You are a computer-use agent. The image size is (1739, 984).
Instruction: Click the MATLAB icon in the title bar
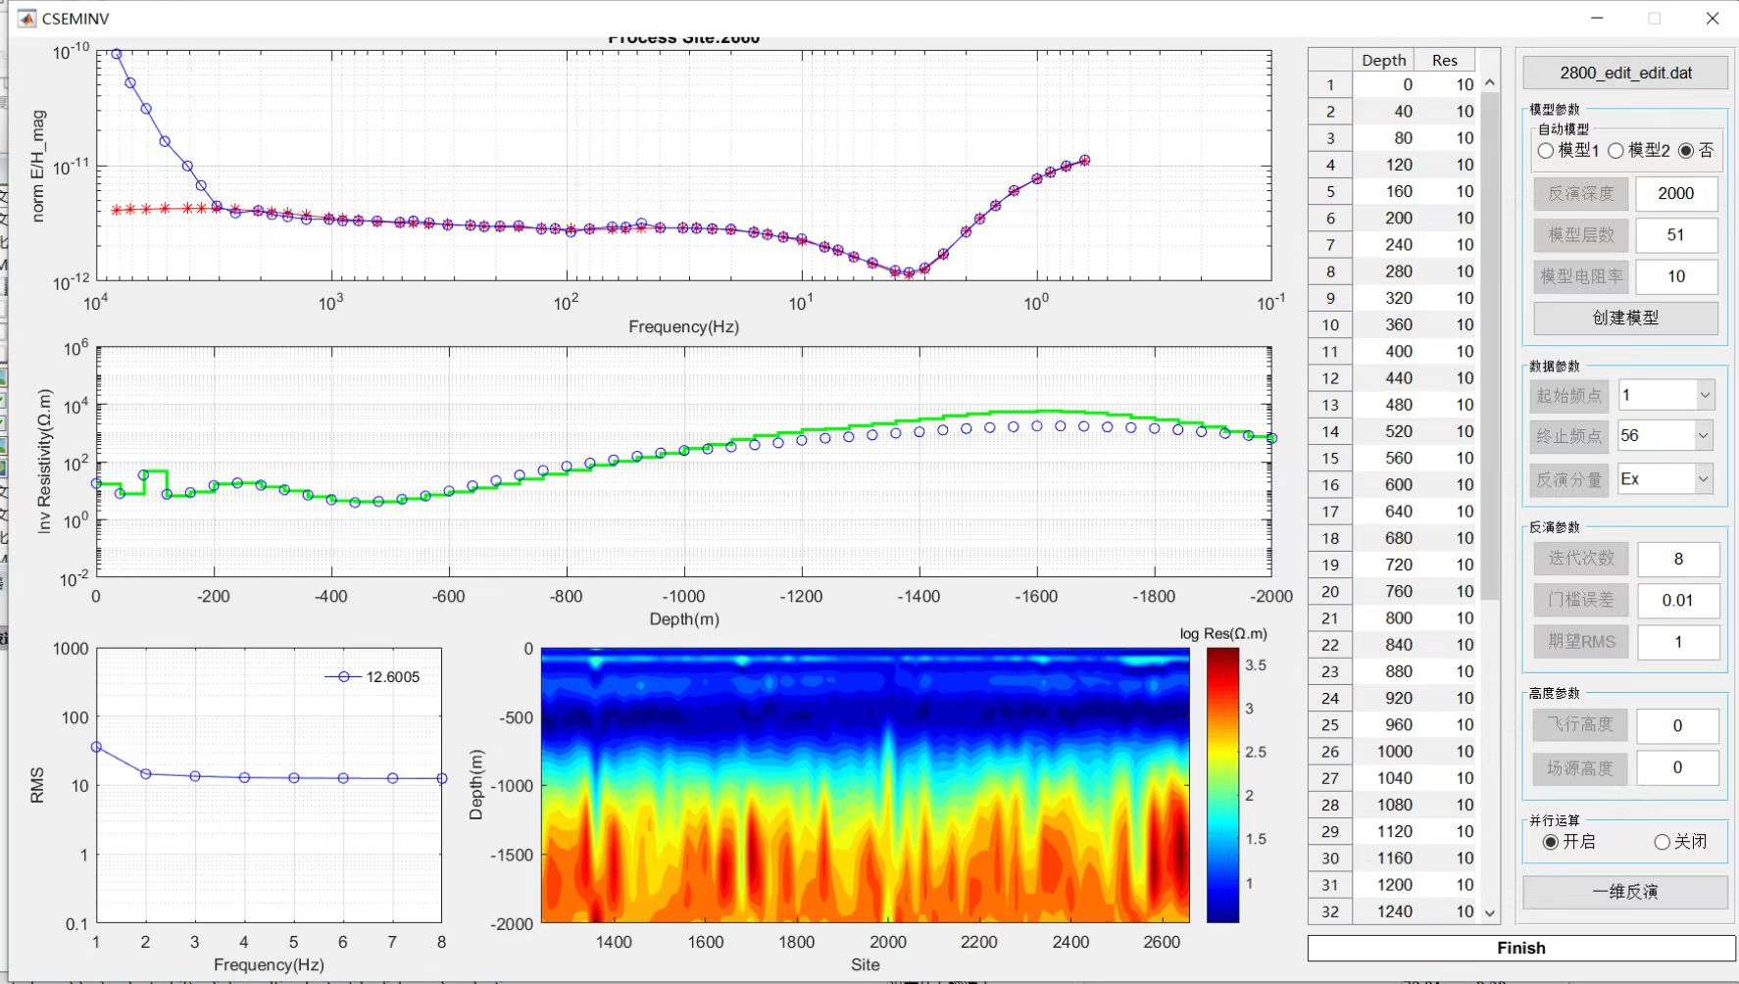pyautogui.click(x=26, y=19)
